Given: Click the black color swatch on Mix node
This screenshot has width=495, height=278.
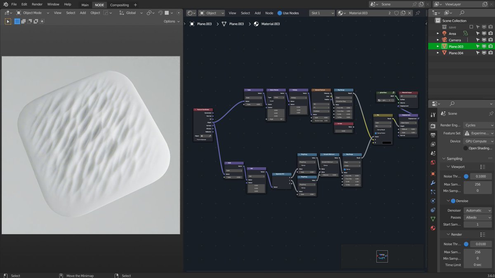Looking at the screenshot, I should point(387,143).
